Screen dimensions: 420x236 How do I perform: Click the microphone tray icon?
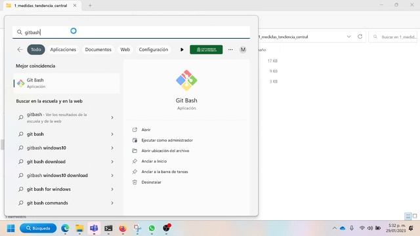pyautogui.click(x=352, y=228)
